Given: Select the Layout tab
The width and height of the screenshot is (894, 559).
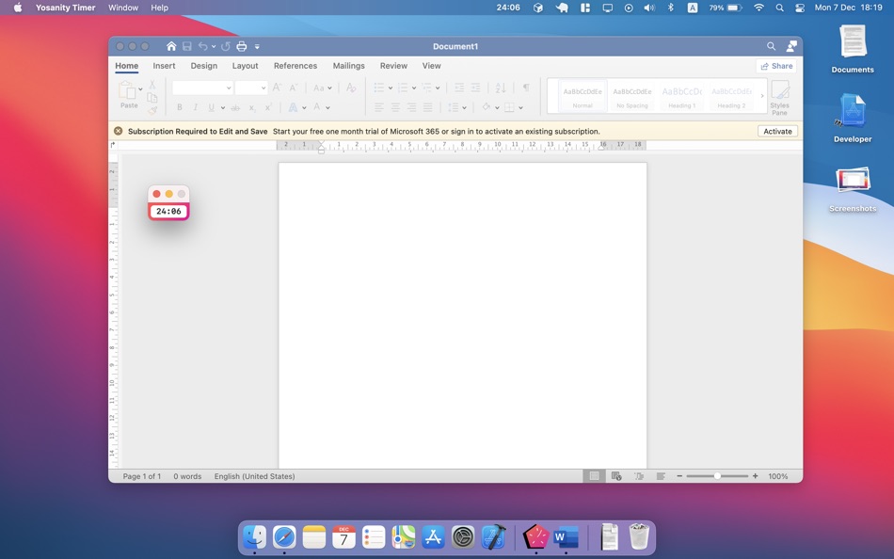Looking at the screenshot, I should click(x=246, y=66).
